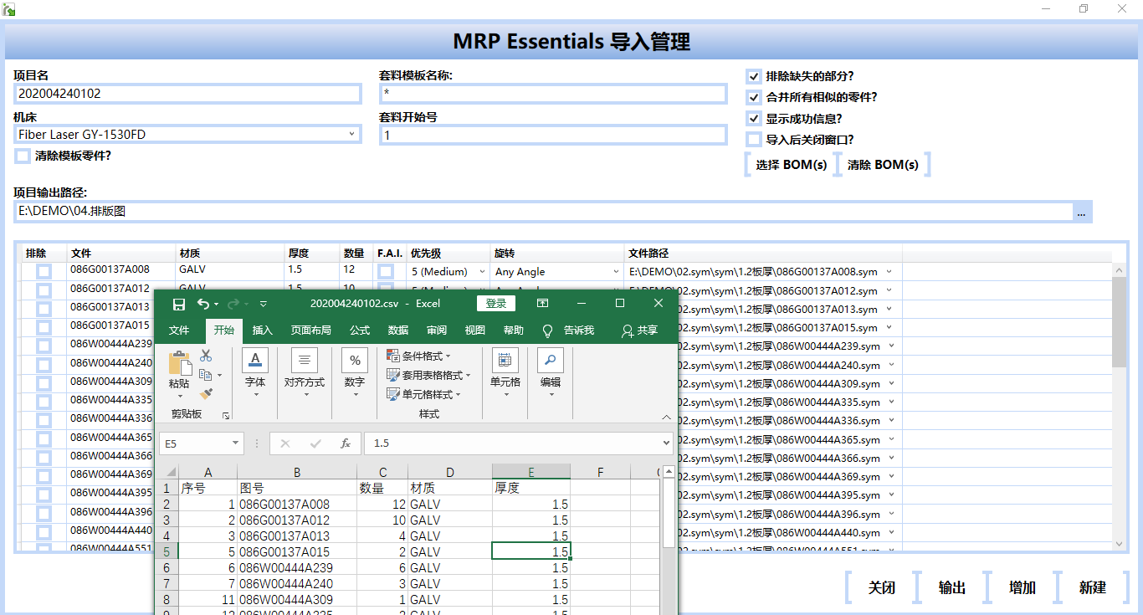Toggle 合并所有相似的零件? checkbox
The width and height of the screenshot is (1143, 615).
point(754,97)
